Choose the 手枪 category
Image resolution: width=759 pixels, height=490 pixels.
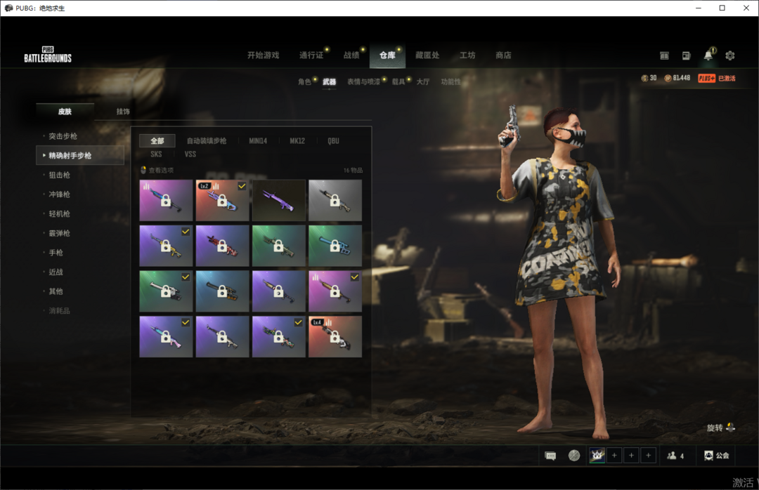pos(56,253)
